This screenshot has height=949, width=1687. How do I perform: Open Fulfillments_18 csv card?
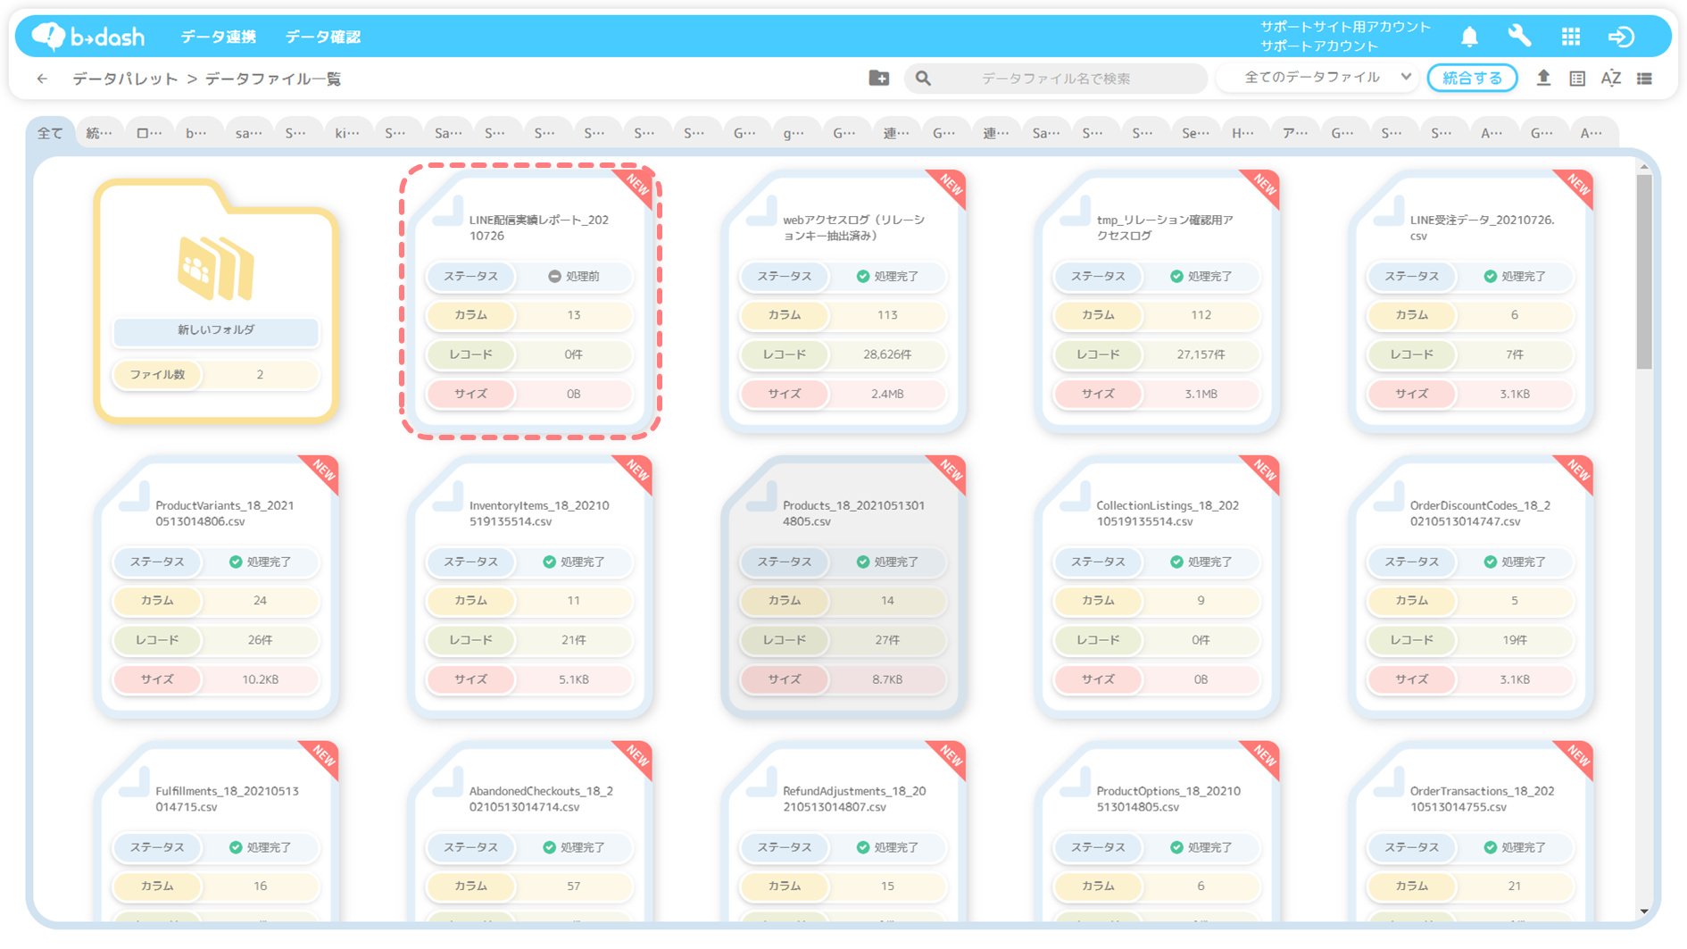(216, 831)
